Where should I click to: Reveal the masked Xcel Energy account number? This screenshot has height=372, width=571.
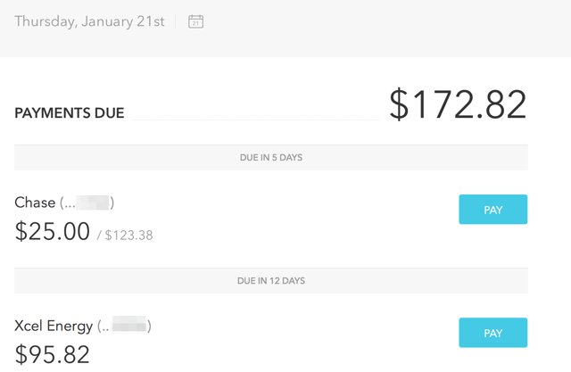pos(128,327)
